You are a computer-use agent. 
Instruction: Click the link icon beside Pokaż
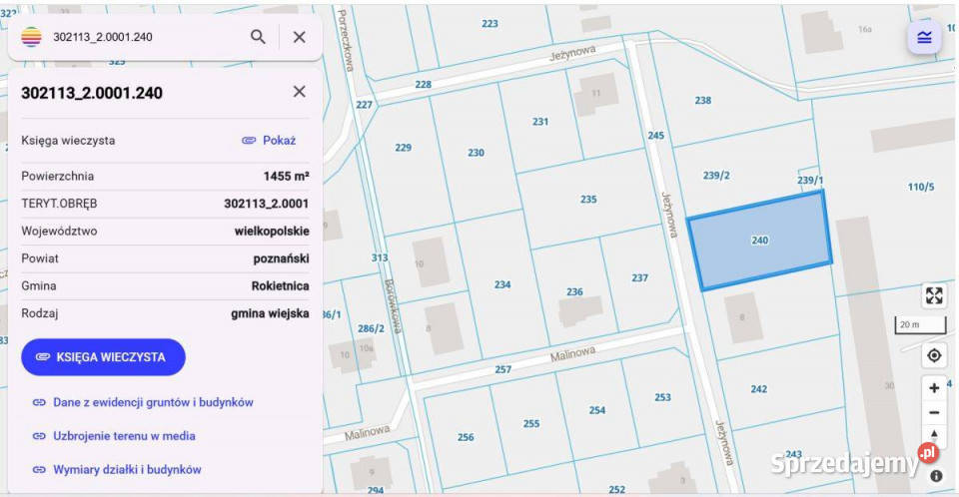249,141
